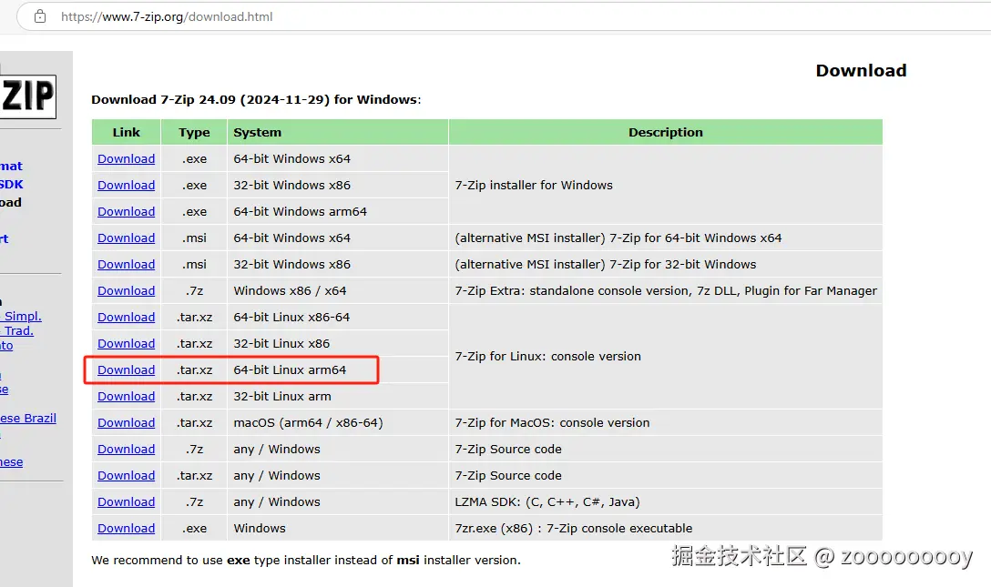Click the '7-Zip for MacOS: console version' description
The height and width of the screenshot is (587, 991).
tap(552, 423)
